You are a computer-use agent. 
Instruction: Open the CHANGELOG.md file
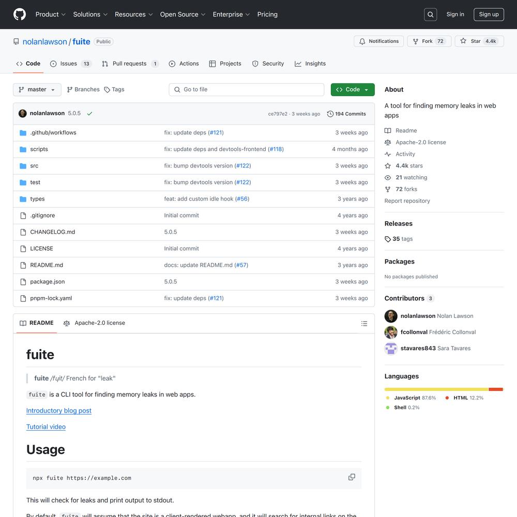click(x=52, y=232)
